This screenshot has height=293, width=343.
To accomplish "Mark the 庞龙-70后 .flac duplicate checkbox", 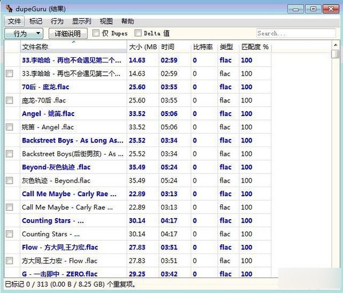I will [x=9, y=100].
